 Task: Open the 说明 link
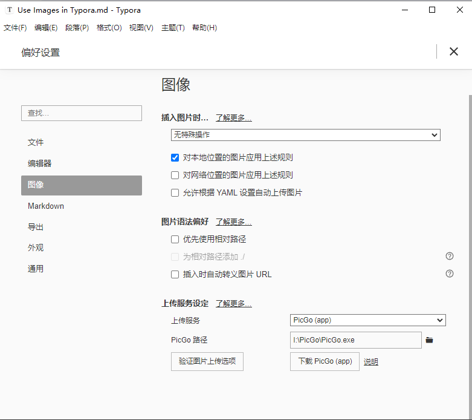tap(370, 362)
